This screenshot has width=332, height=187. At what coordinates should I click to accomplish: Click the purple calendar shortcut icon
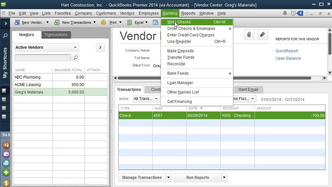pyautogui.click(x=6, y=154)
